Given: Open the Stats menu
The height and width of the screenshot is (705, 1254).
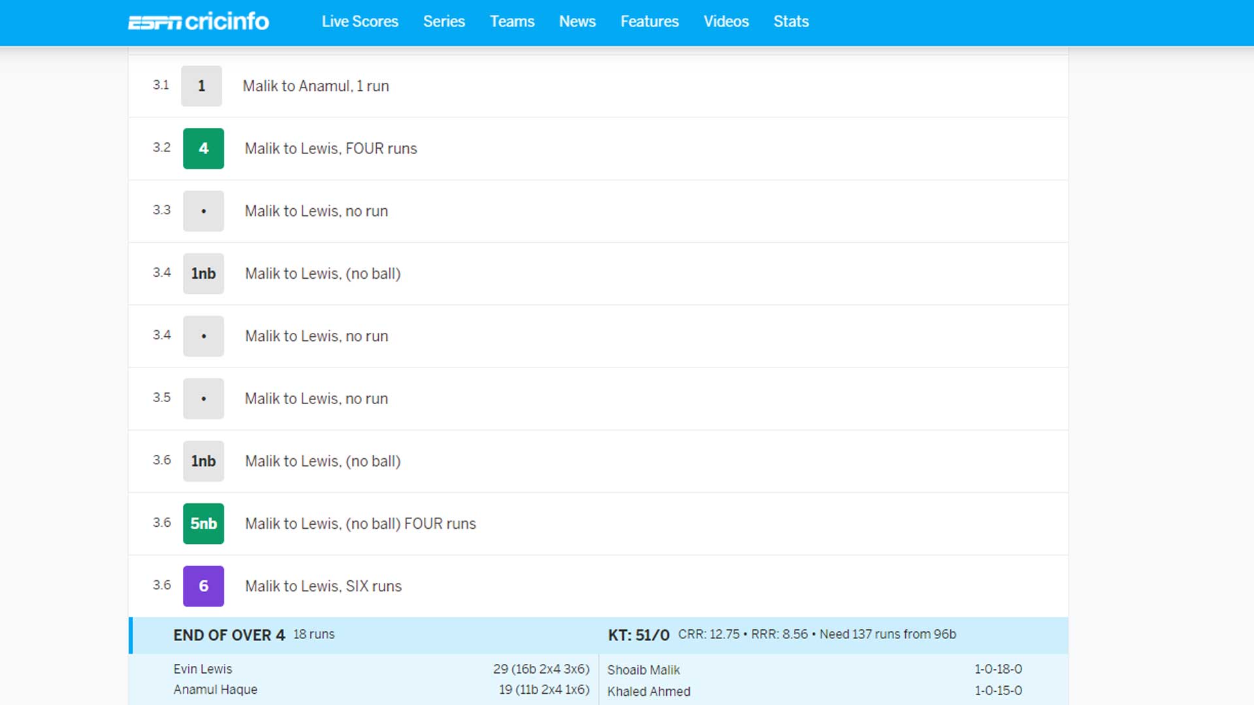Looking at the screenshot, I should (x=791, y=22).
